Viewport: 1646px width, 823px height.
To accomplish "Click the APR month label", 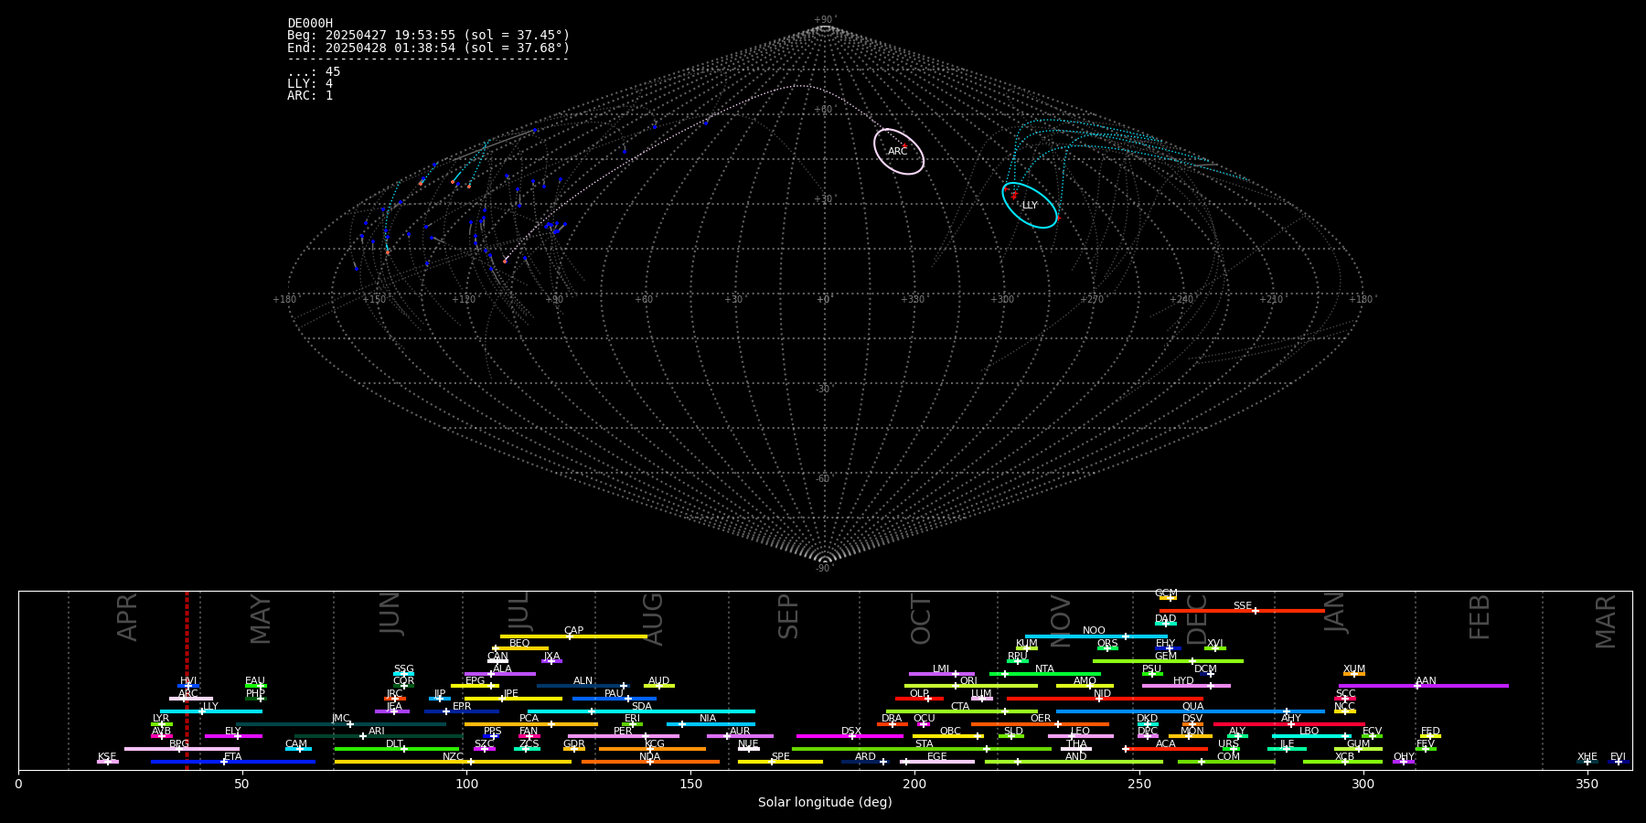I will point(128,617).
